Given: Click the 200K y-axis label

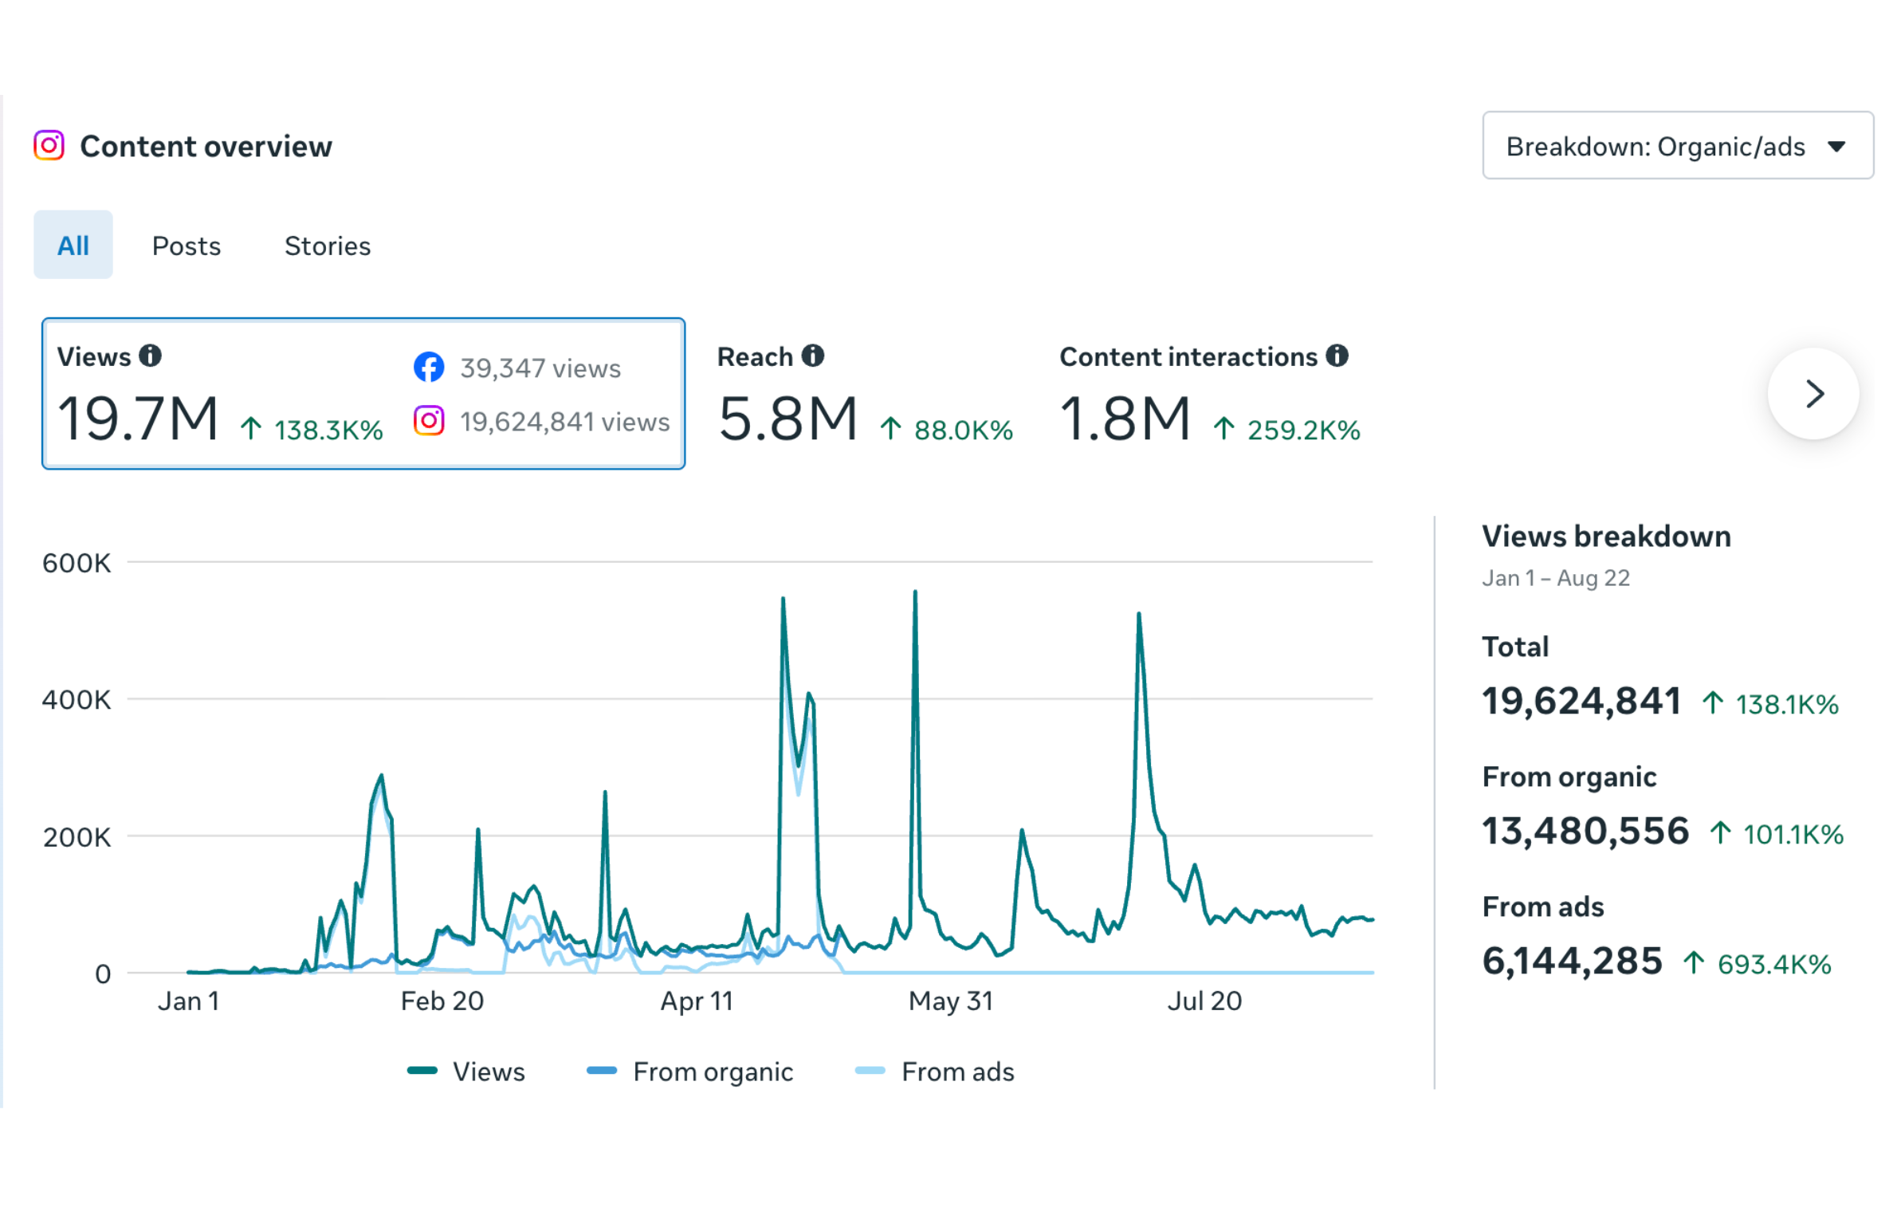Looking at the screenshot, I should pos(77,837).
